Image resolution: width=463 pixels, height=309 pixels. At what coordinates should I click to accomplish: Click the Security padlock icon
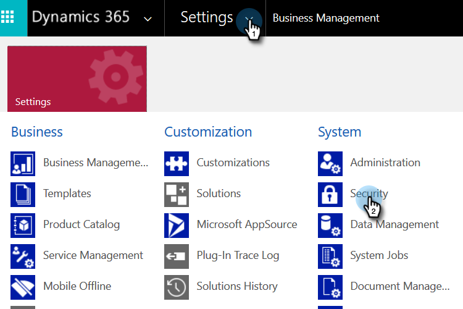click(x=330, y=194)
